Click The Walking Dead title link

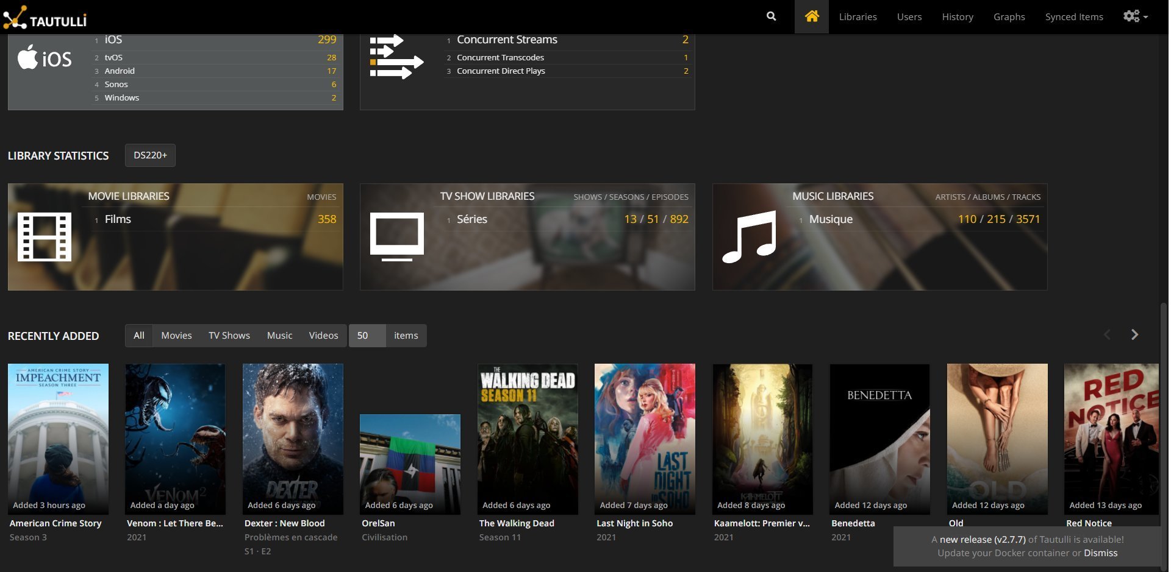point(517,523)
